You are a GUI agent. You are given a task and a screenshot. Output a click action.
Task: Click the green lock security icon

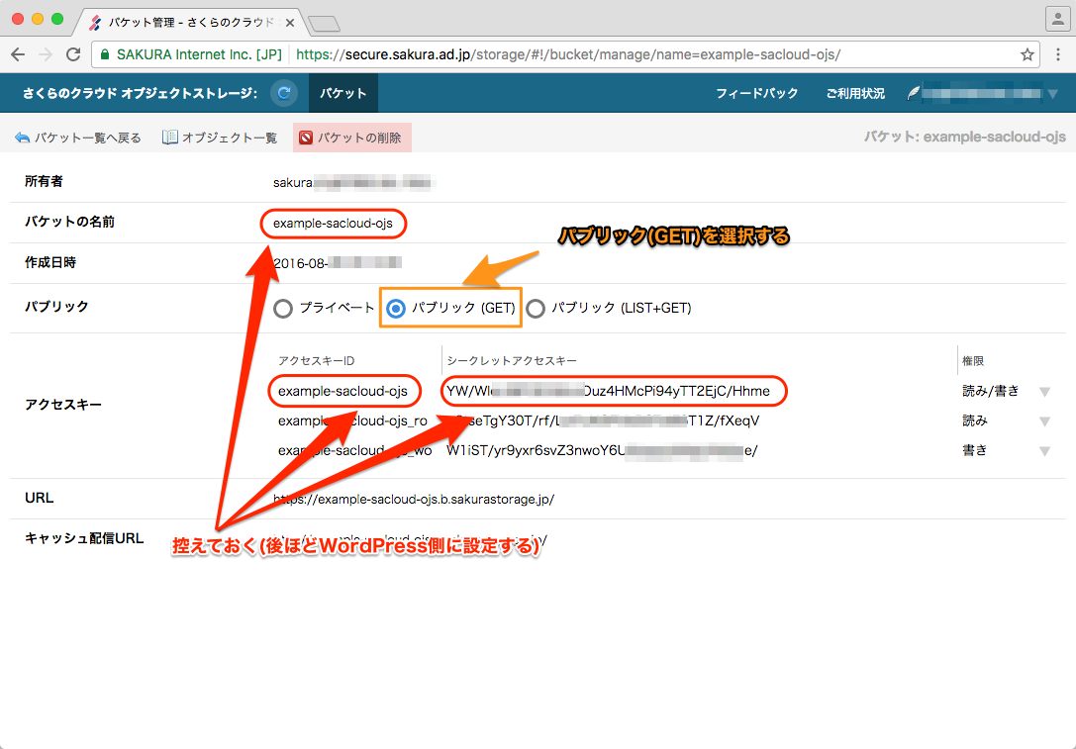(x=105, y=54)
